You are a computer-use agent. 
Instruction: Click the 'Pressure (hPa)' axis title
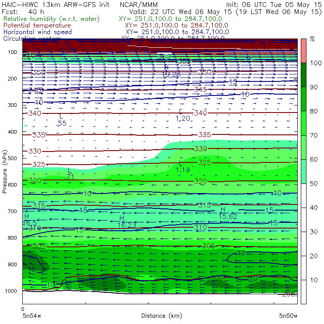click(x=5, y=172)
